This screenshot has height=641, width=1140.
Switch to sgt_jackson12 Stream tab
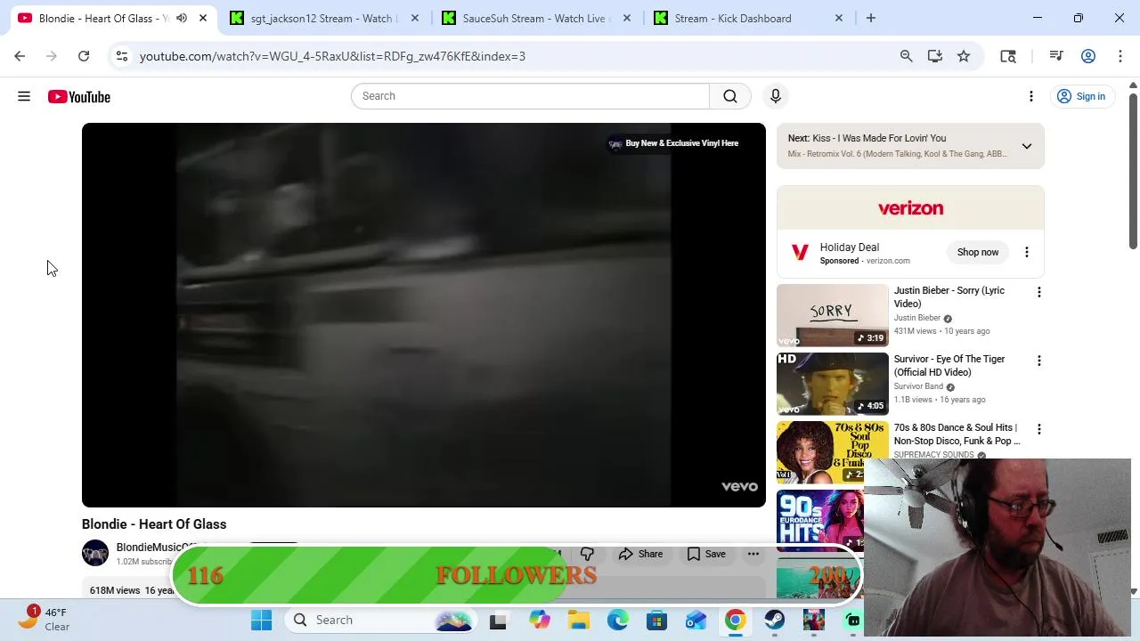pos(324,18)
